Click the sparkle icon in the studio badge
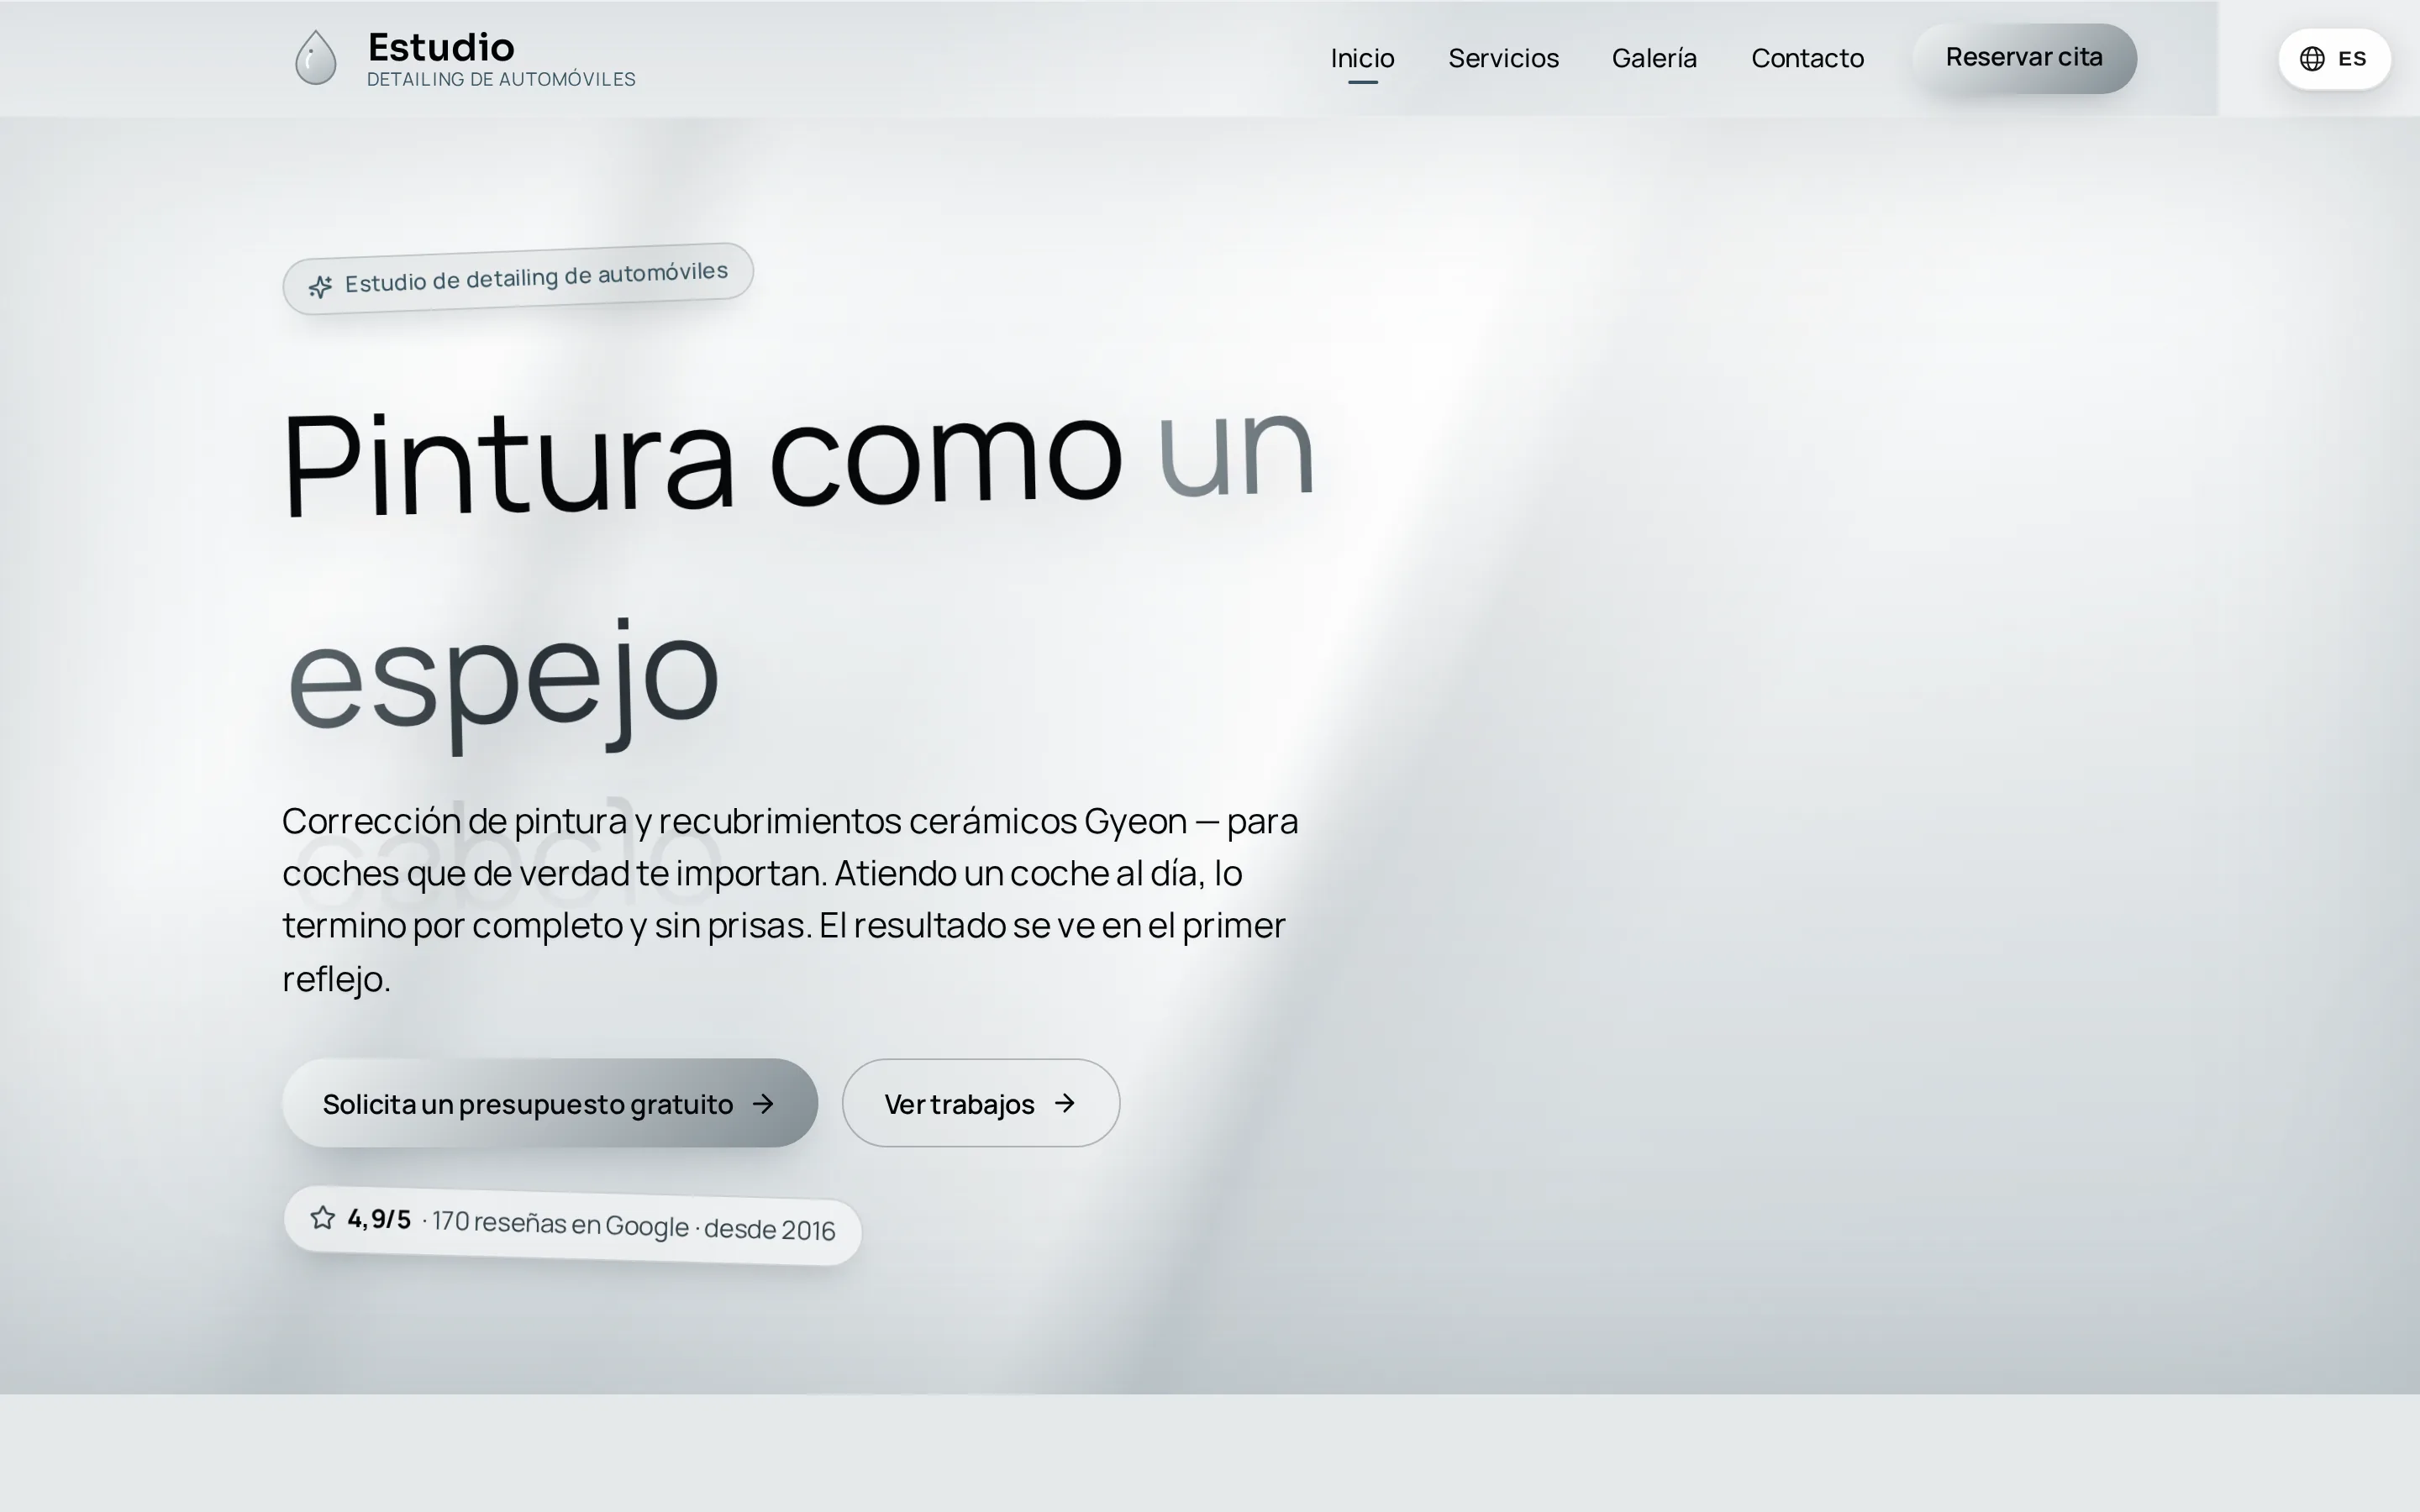The height and width of the screenshot is (1512, 2420). click(x=320, y=287)
